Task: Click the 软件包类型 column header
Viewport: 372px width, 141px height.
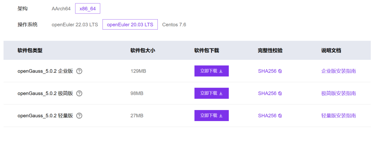Action: (x=30, y=51)
